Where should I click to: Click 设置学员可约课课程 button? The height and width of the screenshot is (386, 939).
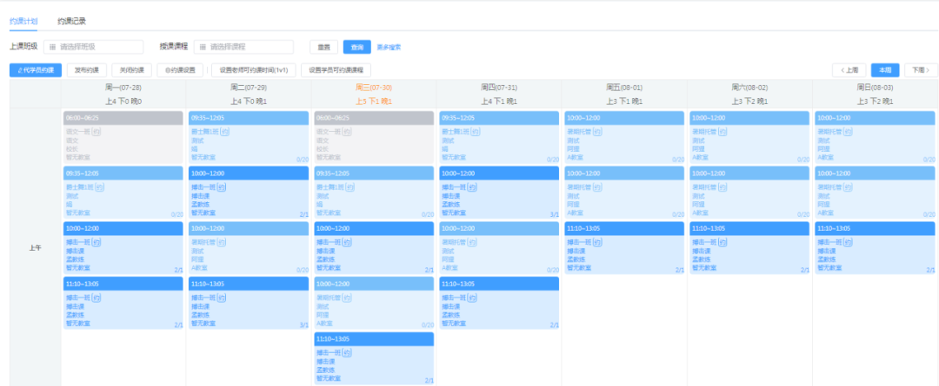pyautogui.click(x=336, y=70)
